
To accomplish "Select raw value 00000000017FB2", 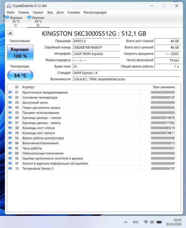I will 163,123.
